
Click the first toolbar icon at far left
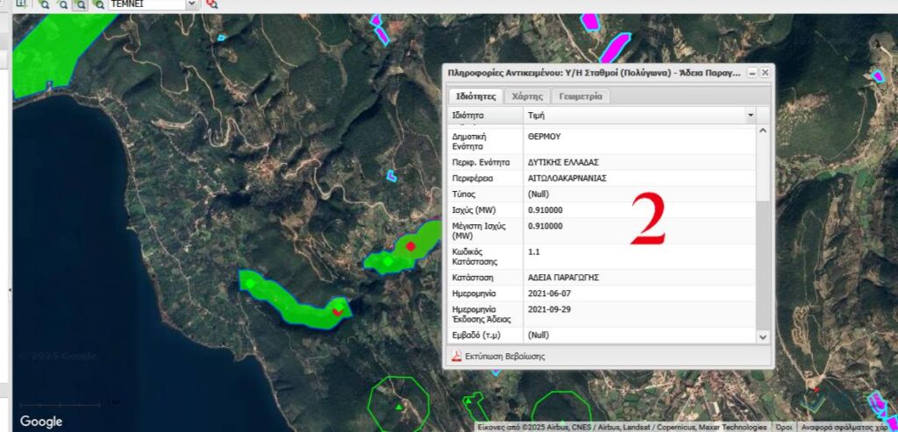(21, 4)
